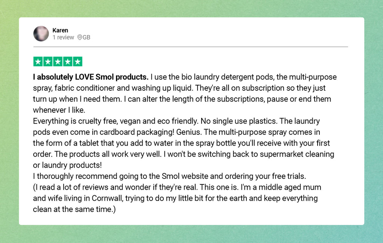
Task: Select the GB country label
Action: point(86,37)
